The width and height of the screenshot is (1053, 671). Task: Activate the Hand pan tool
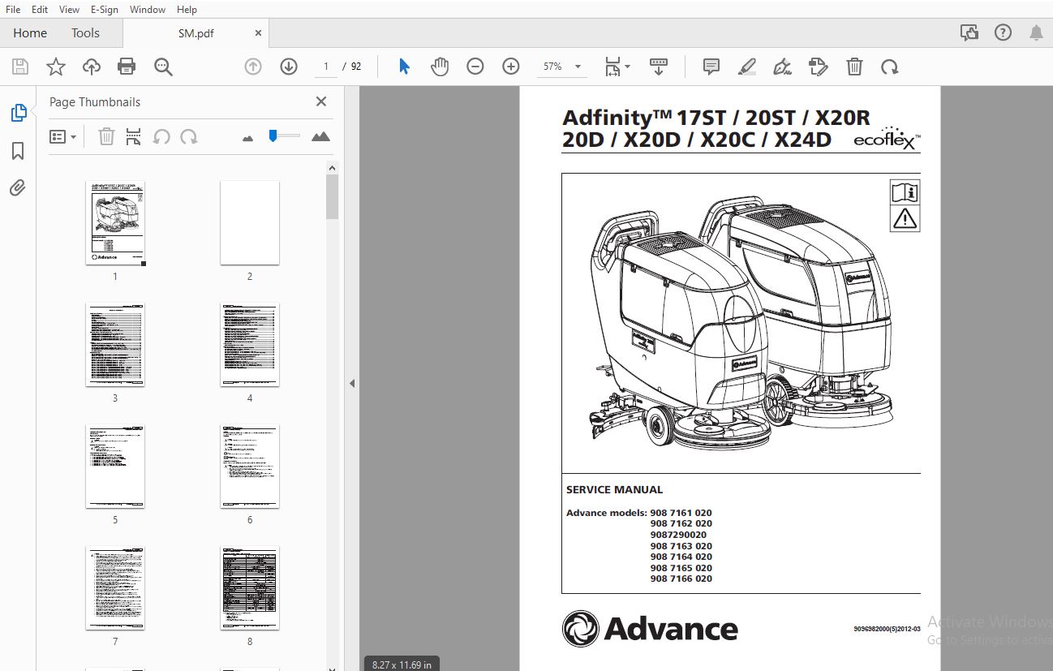click(x=440, y=67)
